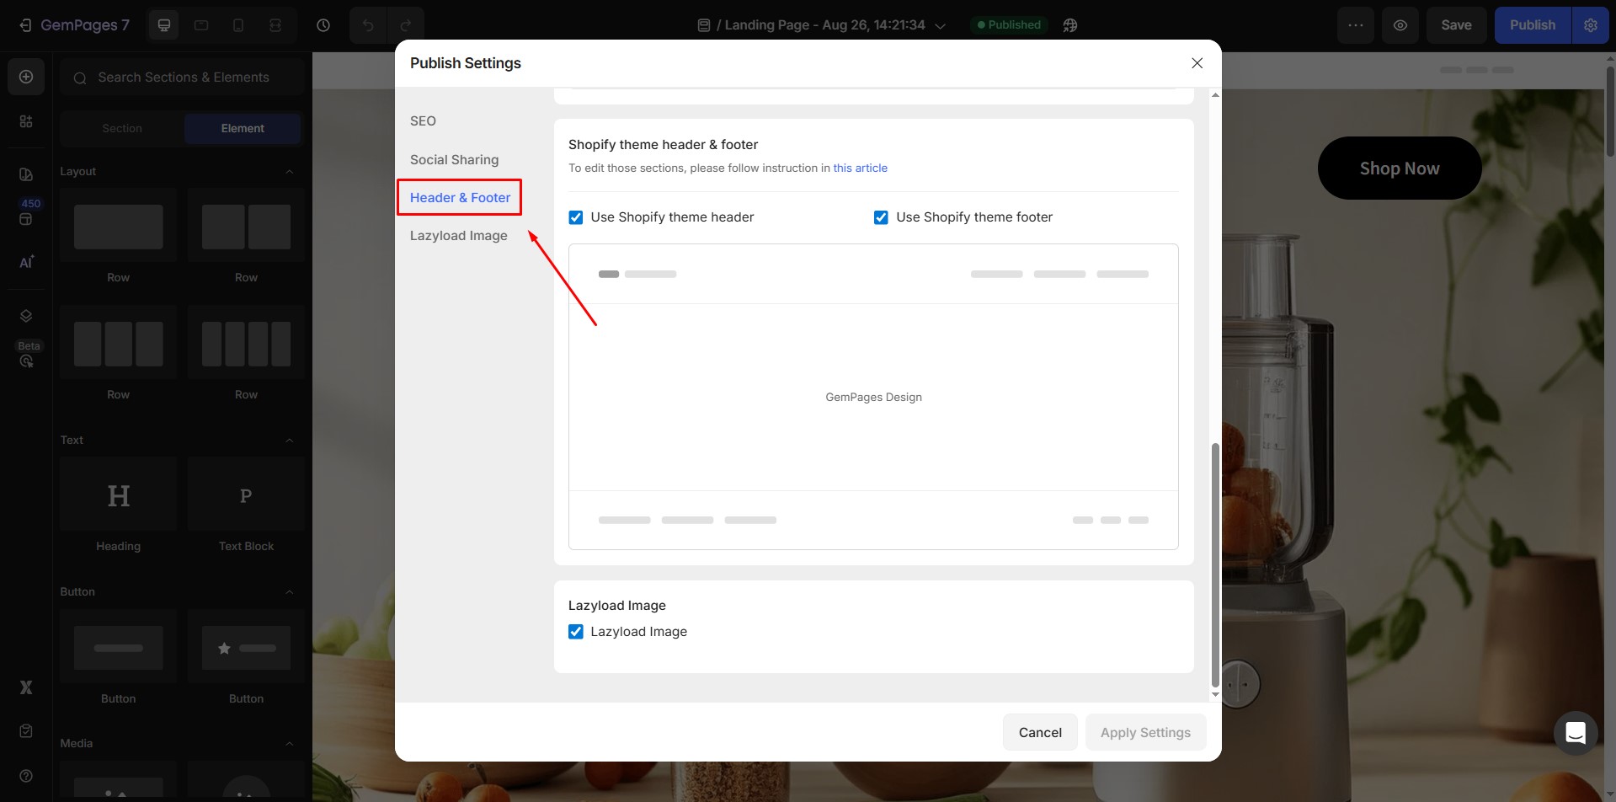Image resolution: width=1616 pixels, height=802 pixels.
Task: Click the redo arrow in the toolbar
Action: 407,24
